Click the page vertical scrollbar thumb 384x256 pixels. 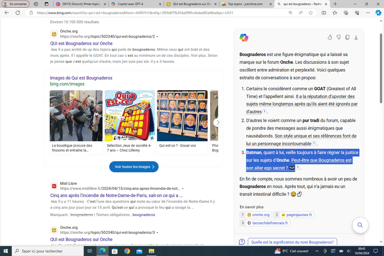pos(381,69)
